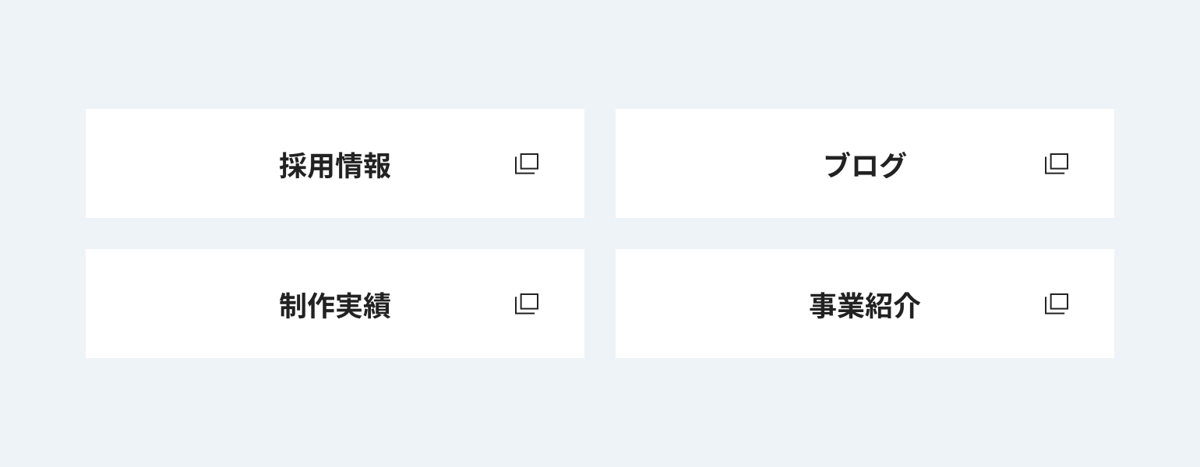Select the open-in-new-window icon on the works card

pos(527,304)
